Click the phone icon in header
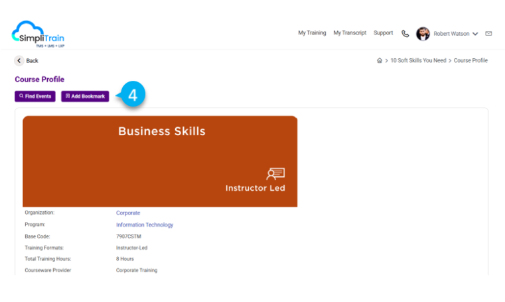The image size is (505, 302). click(405, 34)
